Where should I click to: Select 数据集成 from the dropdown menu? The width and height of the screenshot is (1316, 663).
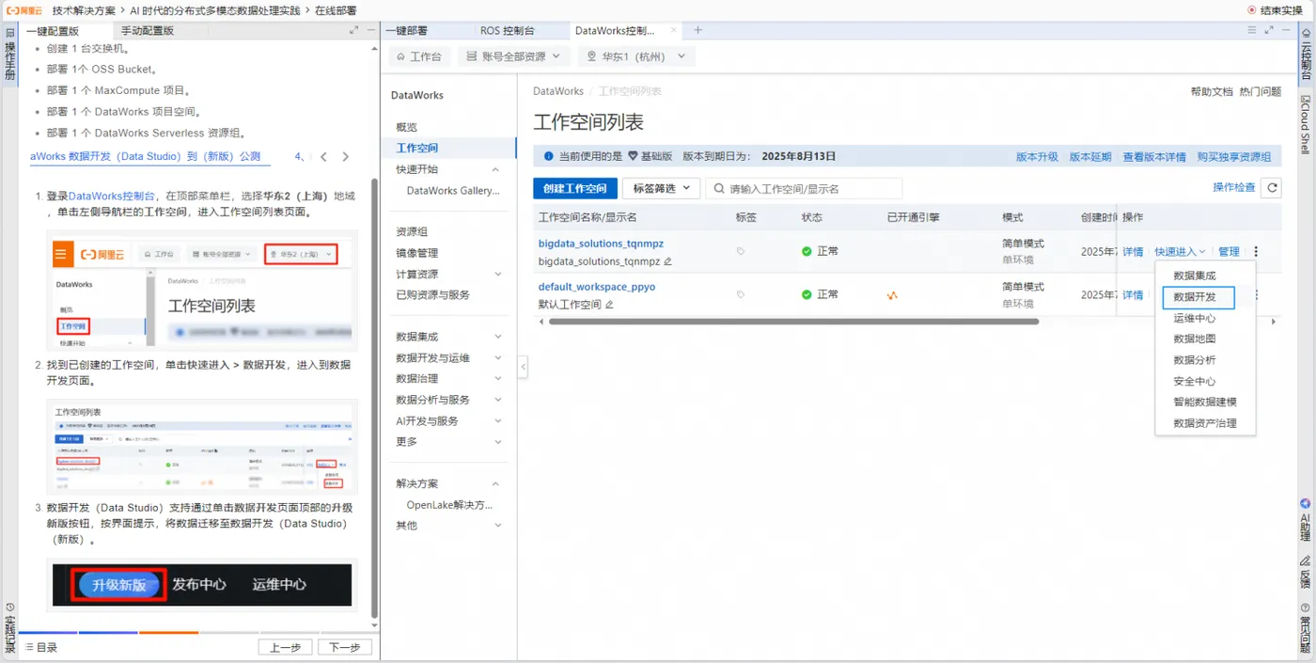pos(1195,276)
